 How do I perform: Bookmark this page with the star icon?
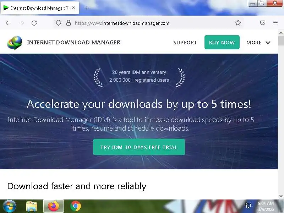click(238, 23)
